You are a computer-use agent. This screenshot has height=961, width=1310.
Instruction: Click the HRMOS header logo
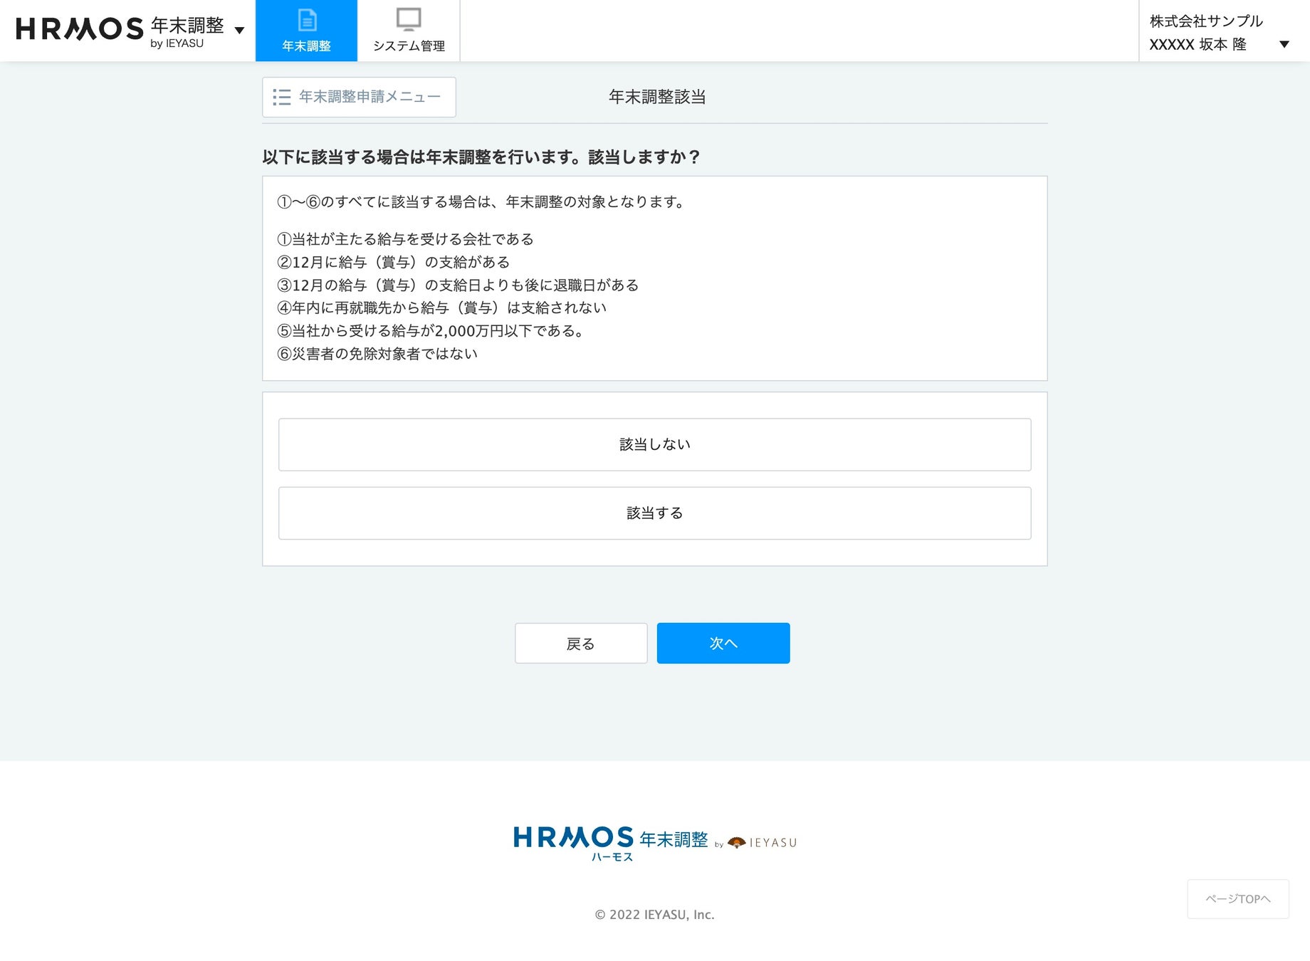tap(80, 28)
